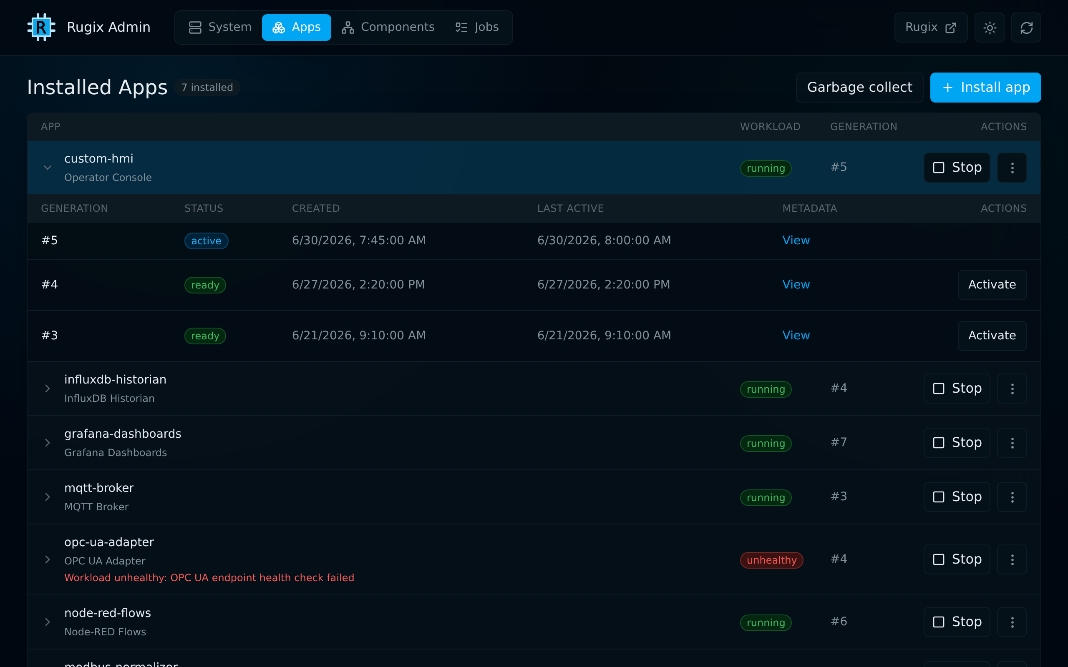Click generation #7 of grafana-dashboards
The width and height of the screenshot is (1068, 667).
pyautogui.click(x=839, y=442)
